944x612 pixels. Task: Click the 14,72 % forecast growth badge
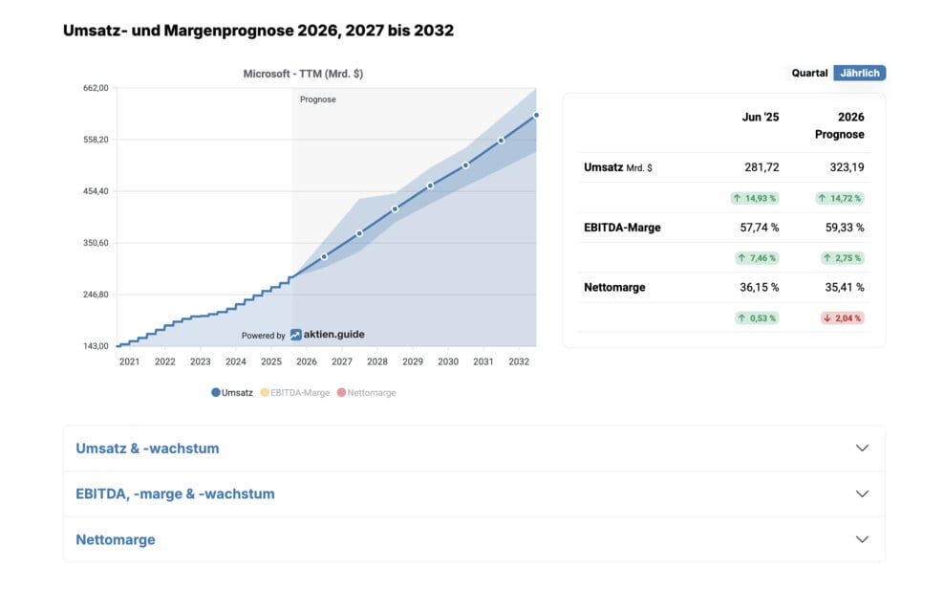(x=840, y=198)
